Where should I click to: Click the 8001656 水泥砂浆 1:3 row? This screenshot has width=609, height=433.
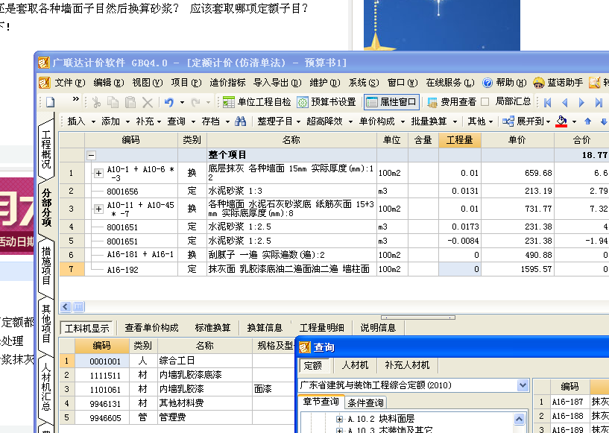tap(334, 191)
